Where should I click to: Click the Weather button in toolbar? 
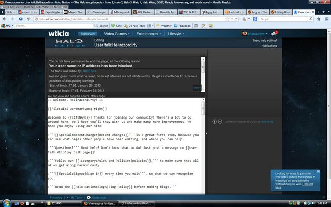pyautogui.click(x=164, y=26)
